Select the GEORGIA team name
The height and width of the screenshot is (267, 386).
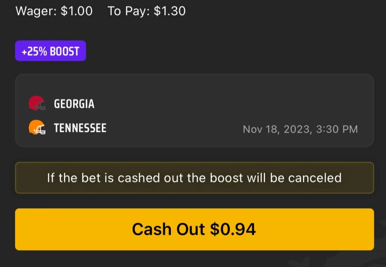pyautogui.click(x=74, y=104)
